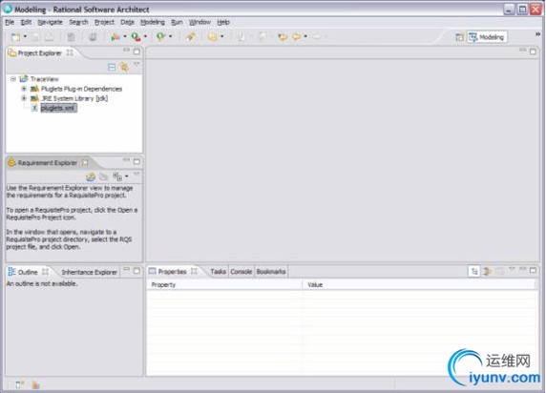Click the toolbar overflow chevron at far right
Viewport: 546px width, 393px height.
click(537, 34)
